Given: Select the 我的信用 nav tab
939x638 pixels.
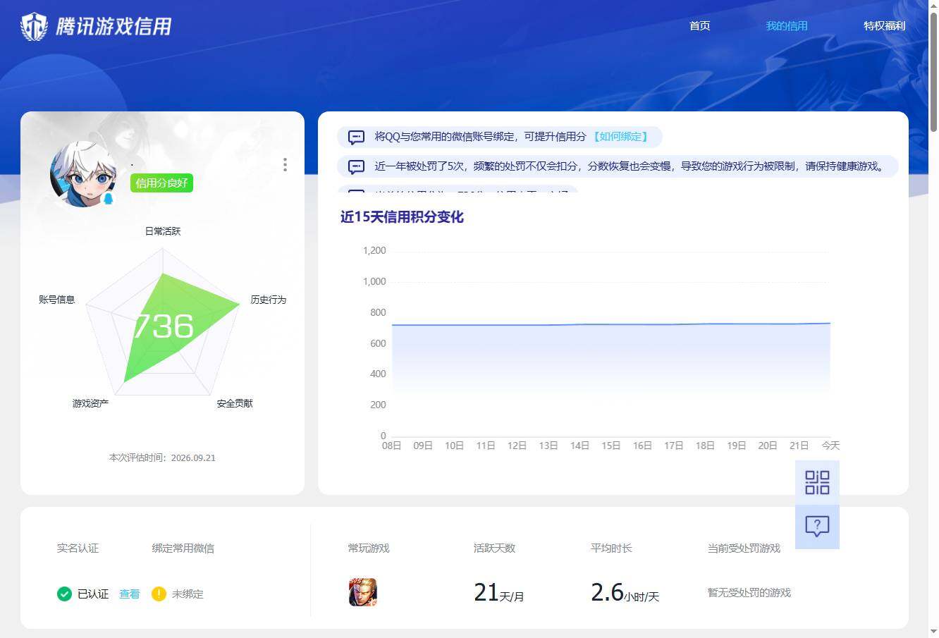Looking at the screenshot, I should [787, 25].
